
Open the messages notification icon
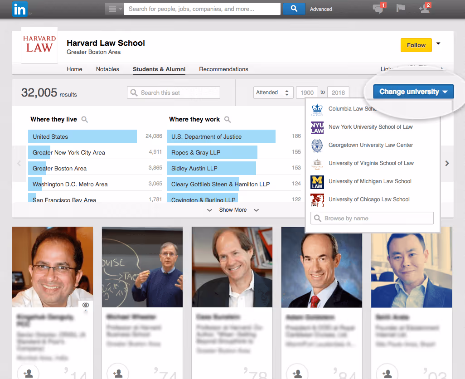[x=379, y=8]
